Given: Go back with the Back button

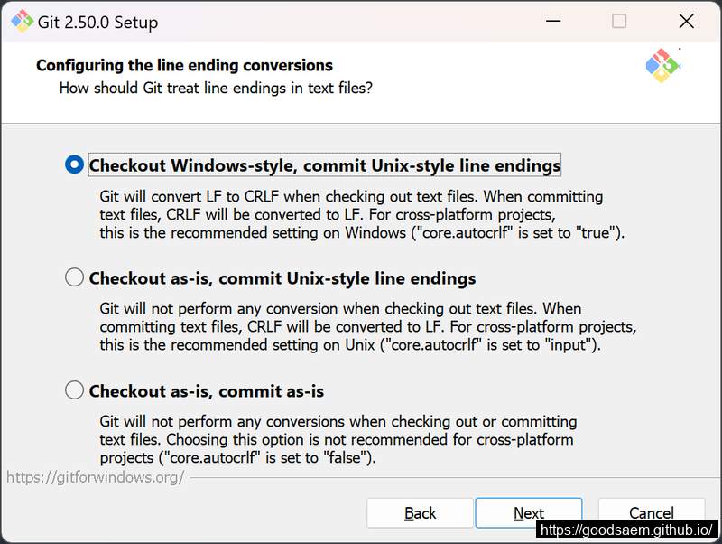Looking at the screenshot, I should tap(420, 512).
